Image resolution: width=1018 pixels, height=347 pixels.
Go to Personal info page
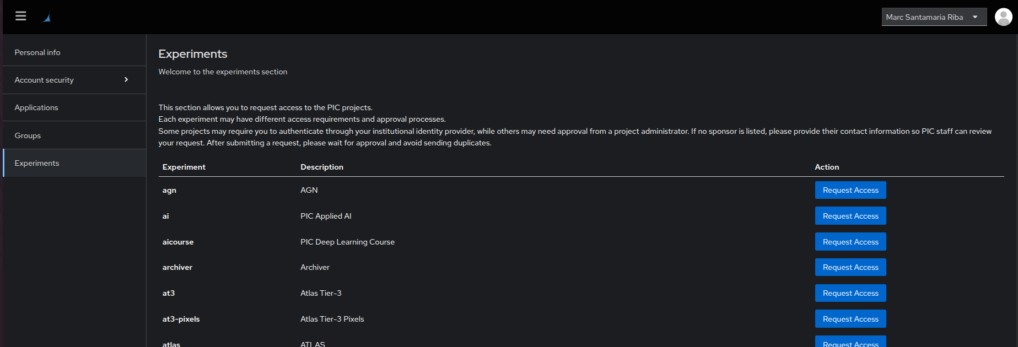37,52
